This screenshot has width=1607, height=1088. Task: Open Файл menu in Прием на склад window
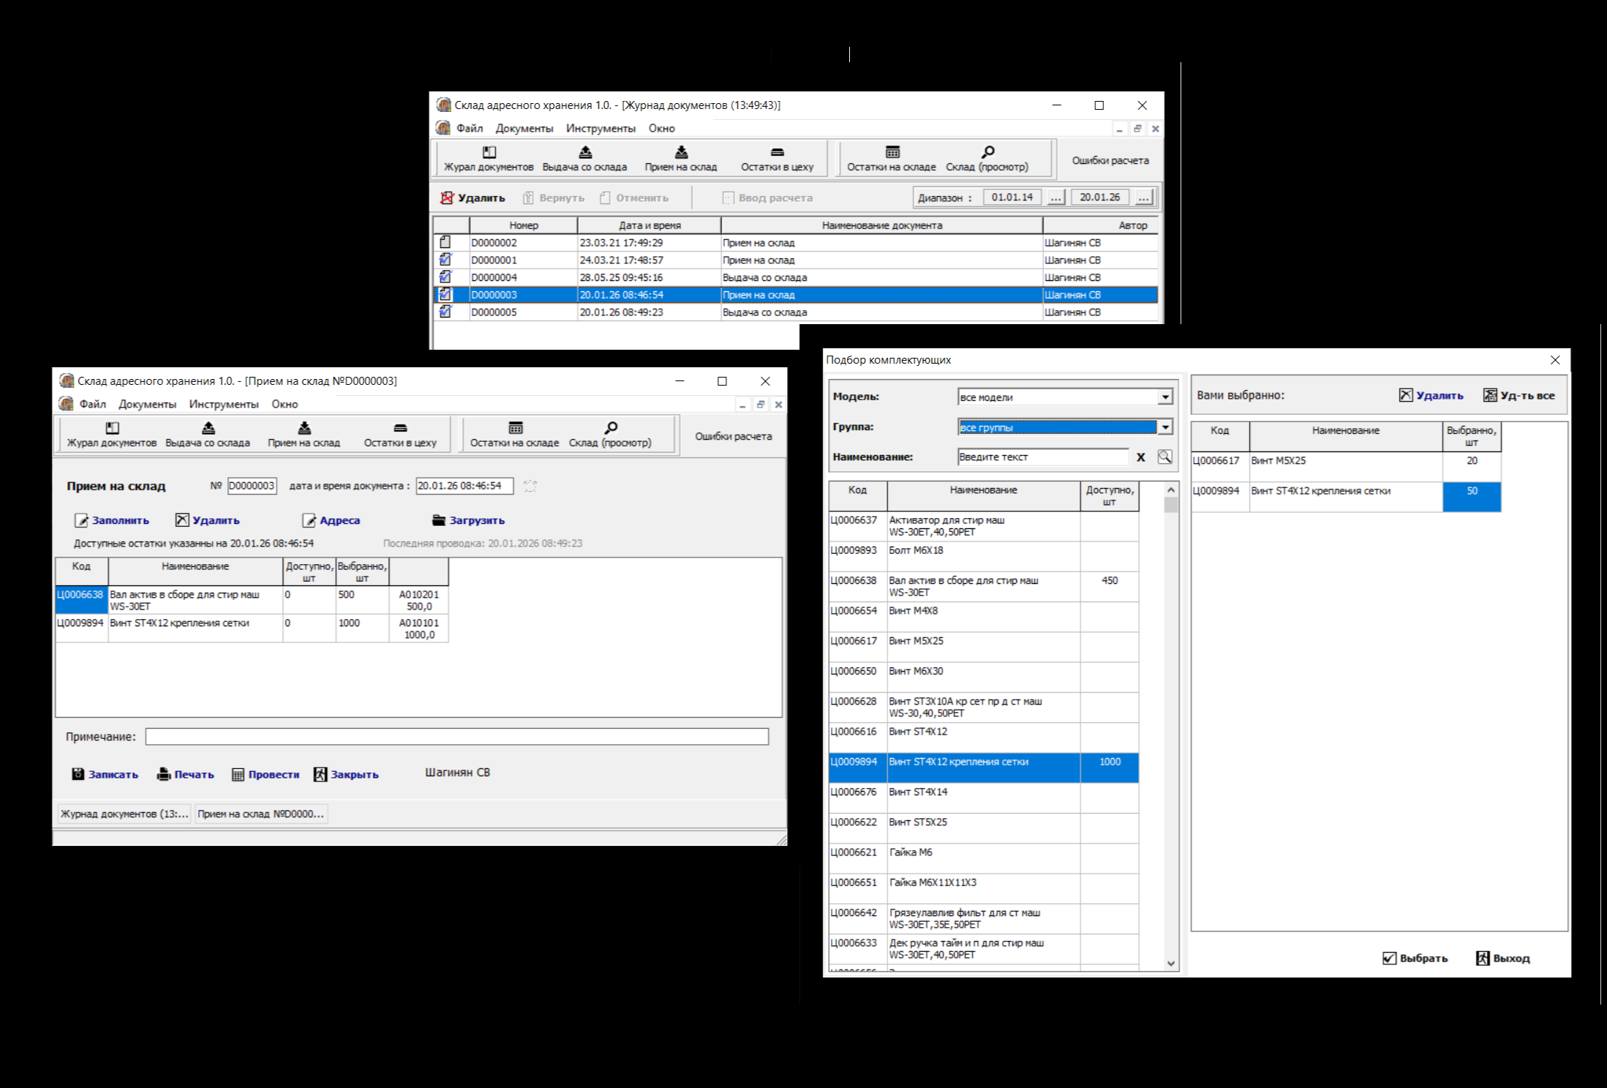point(93,404)
